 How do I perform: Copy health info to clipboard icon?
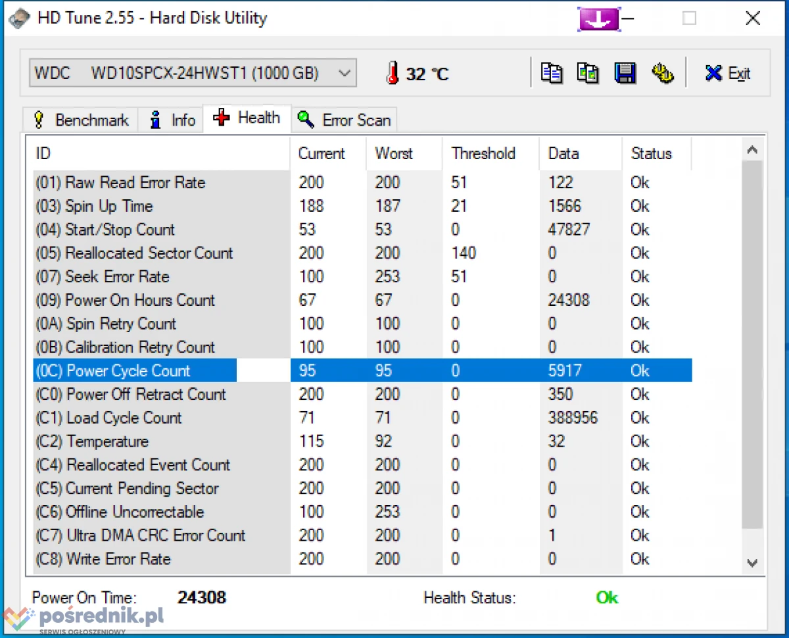point(552,72)
